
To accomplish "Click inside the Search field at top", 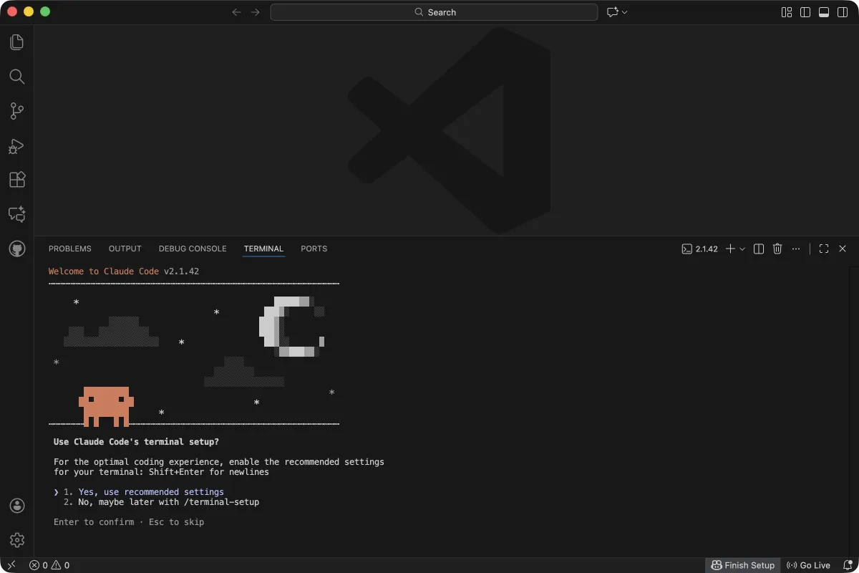I will pos(434,12).
